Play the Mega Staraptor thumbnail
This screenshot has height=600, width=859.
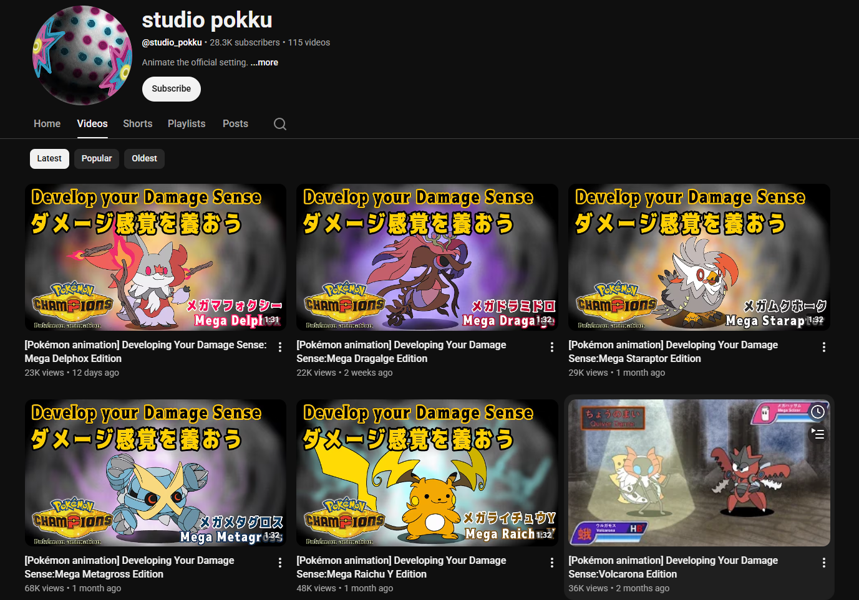699,257
